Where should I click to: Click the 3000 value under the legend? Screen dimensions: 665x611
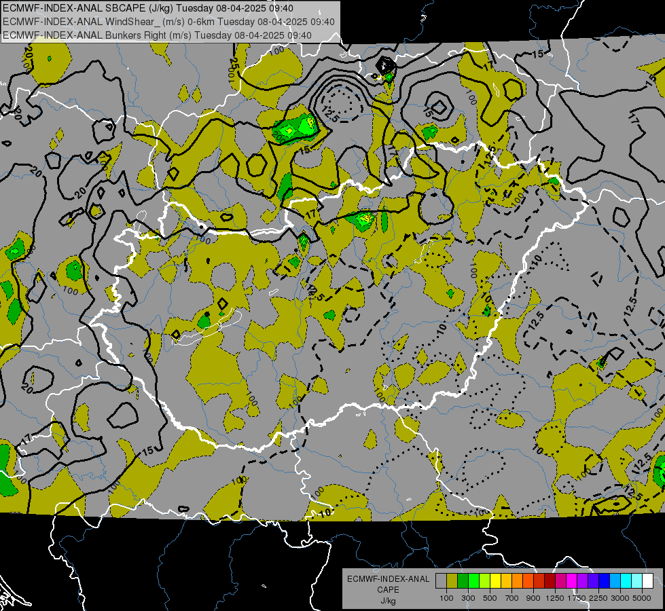[620, 598]
